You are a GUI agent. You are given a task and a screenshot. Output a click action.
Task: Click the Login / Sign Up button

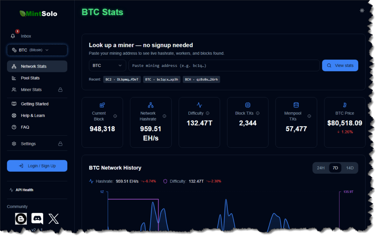tap(37, 166)
